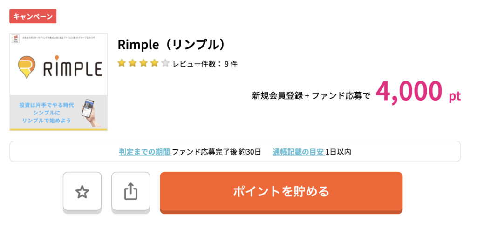Click the fifth gray rating star
Image resolution: width=477 pixels, height=229 pixels.
coord(165,63)
